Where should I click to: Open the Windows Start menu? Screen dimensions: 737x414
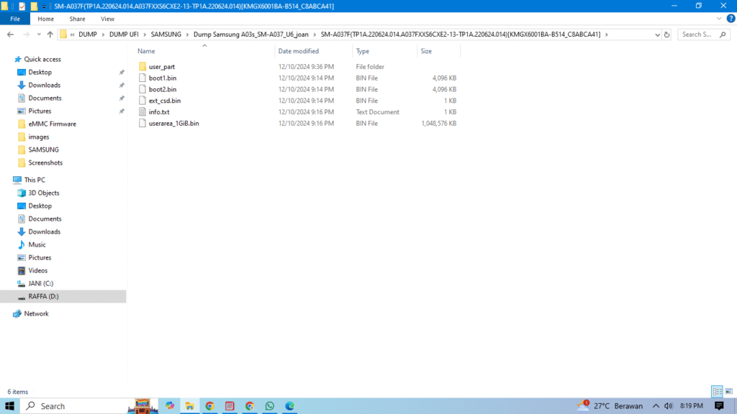9,406
